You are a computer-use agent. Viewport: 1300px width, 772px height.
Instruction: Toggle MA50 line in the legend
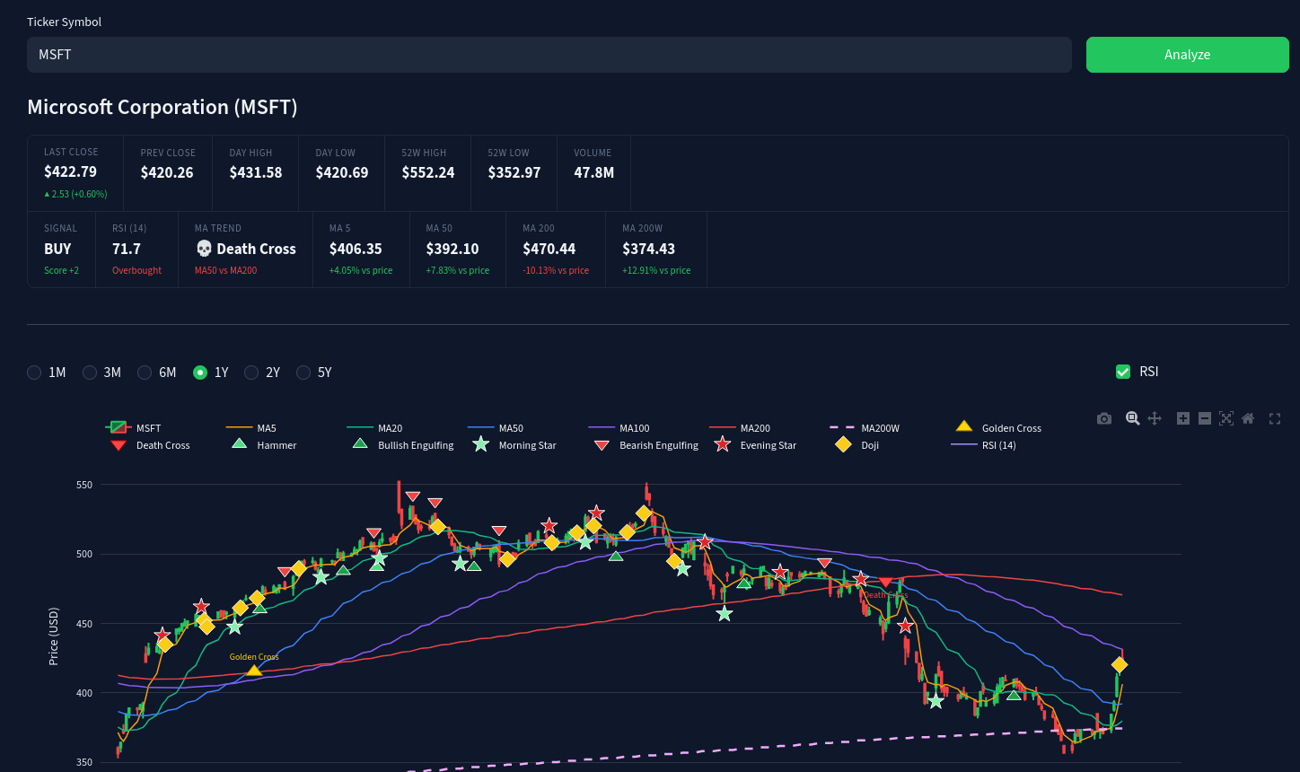(x=495, y=428)
